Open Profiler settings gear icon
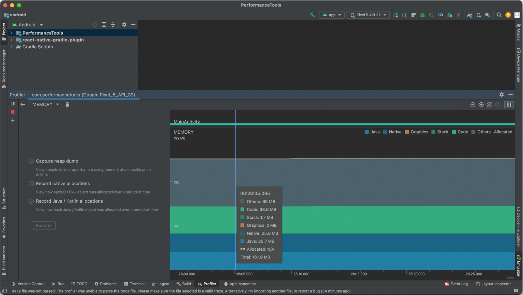Screen dimensions: 523x295 click(x=501, y=95)
